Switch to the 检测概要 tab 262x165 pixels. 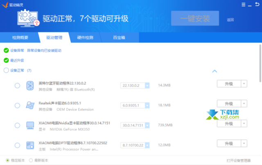(20, 38)
